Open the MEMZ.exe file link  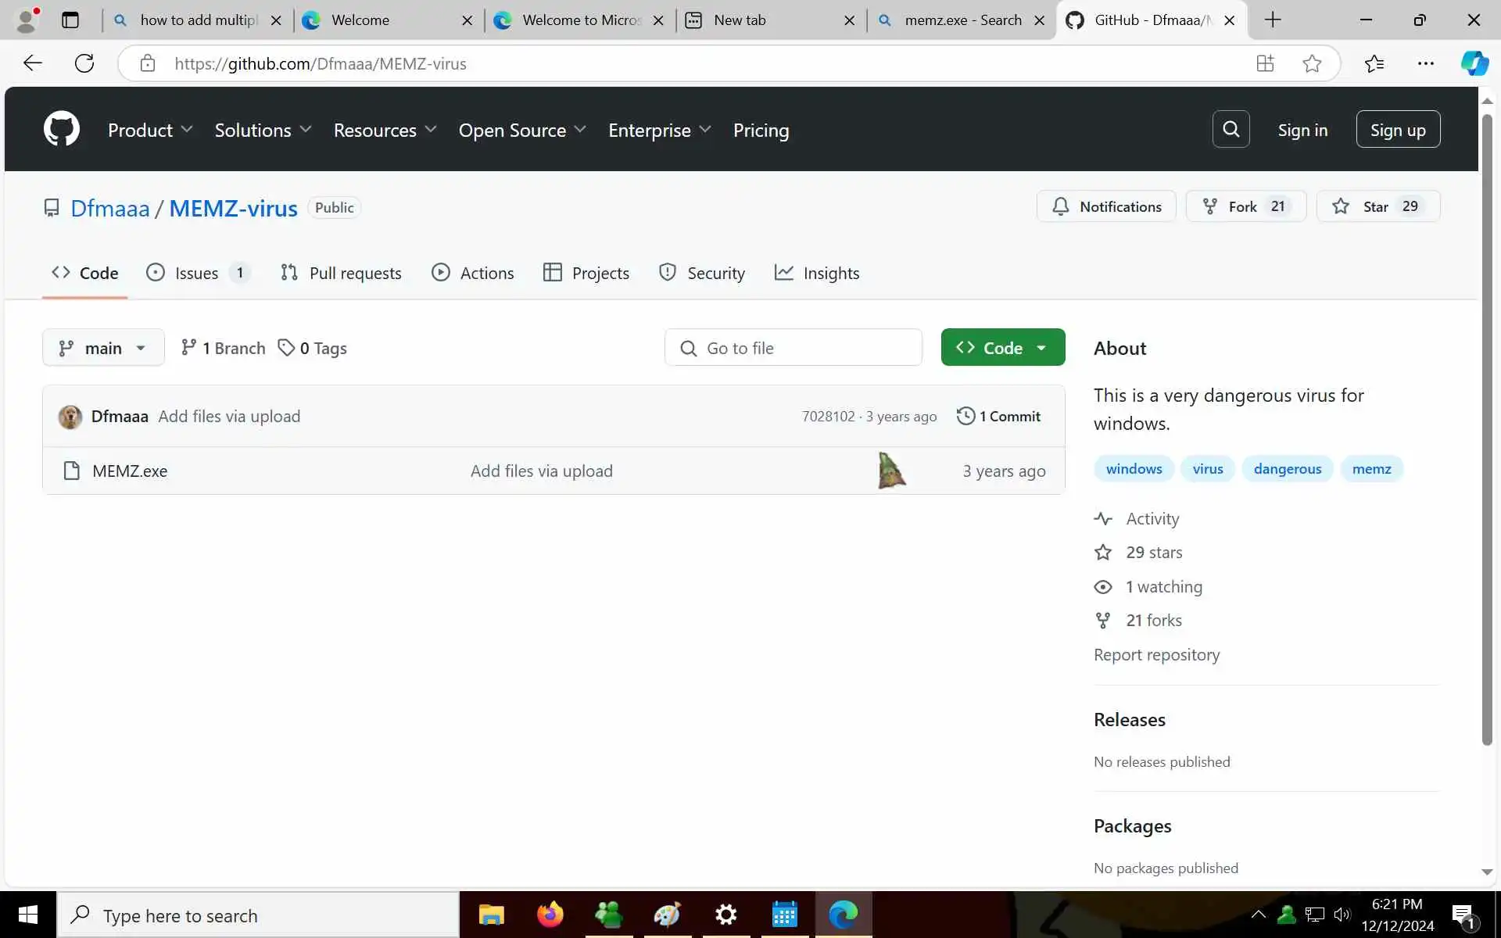pyautogui.click(x=130, y=471)
